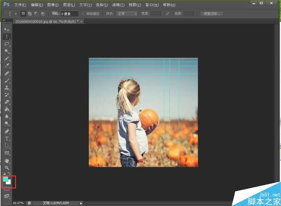The height and width of the screenshot is (206, 281).
Task: Select the Pen tool
Action: click(x=7, y=131)
